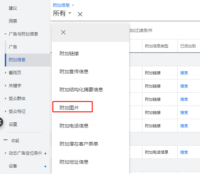The height and width of the screenshot is (174, 200).
Task: Choose 附加链接 in the dropdown list
Action: coord(69,54)
